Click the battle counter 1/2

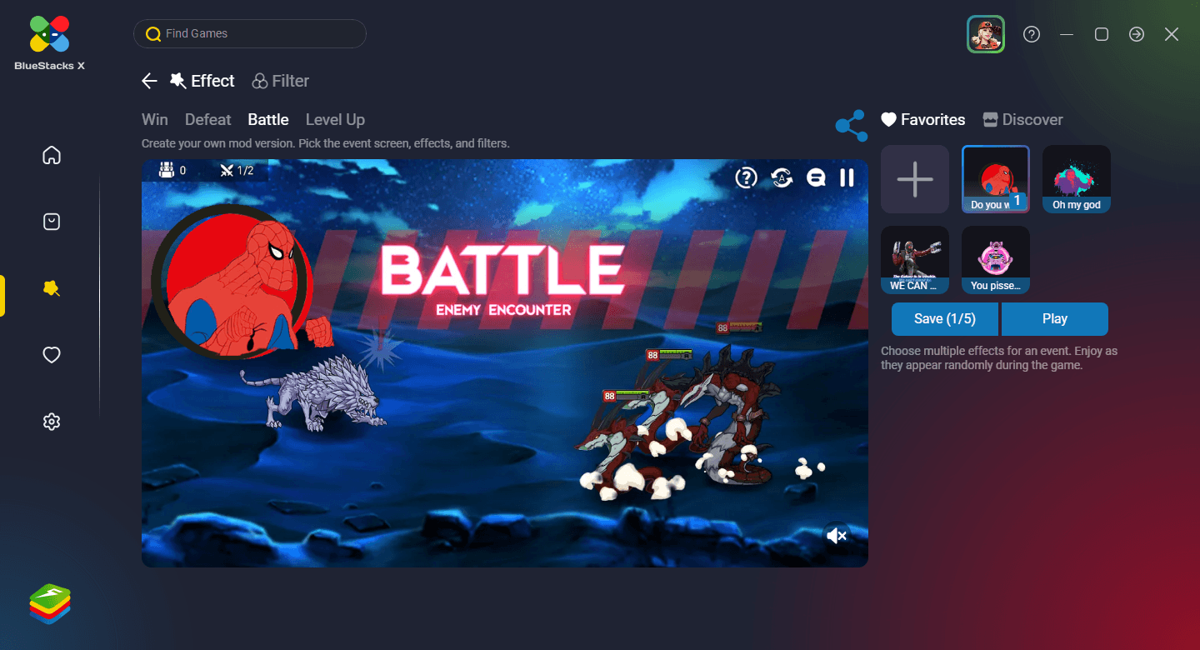click(x=237, y=170)
